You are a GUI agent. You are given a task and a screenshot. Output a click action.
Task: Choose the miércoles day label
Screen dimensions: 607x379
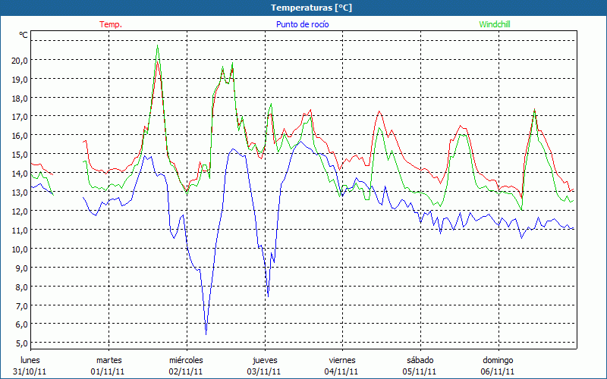(x=186, y=359)
